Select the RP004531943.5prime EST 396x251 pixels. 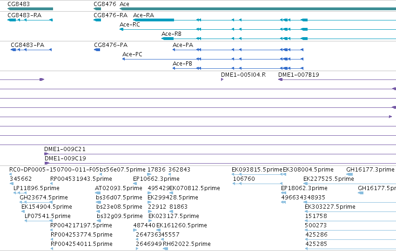point(52,184)
